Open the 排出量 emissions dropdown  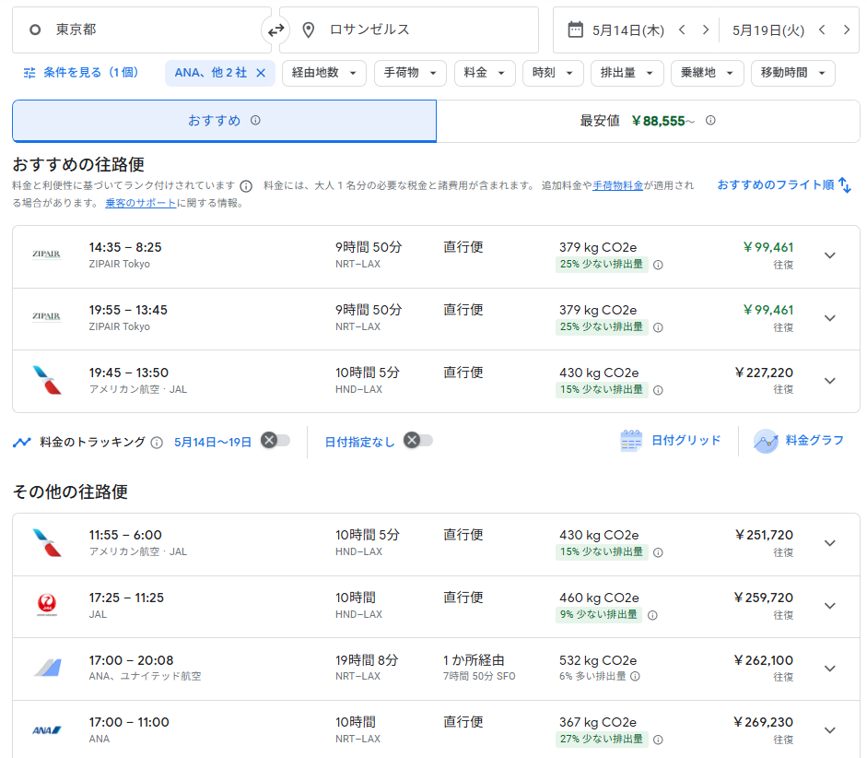click(627, 73)
